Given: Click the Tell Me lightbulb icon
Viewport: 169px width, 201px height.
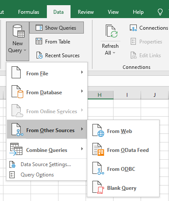Looking at the screenshot, I should point(160,12).
